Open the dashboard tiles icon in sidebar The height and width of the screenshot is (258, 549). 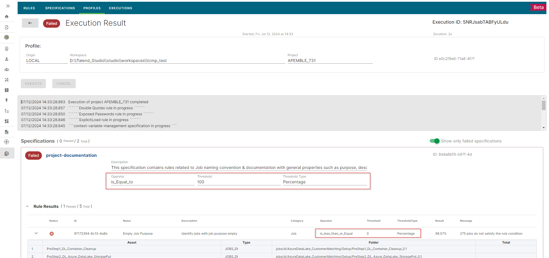pyautogui.click(x=7, y=121)
